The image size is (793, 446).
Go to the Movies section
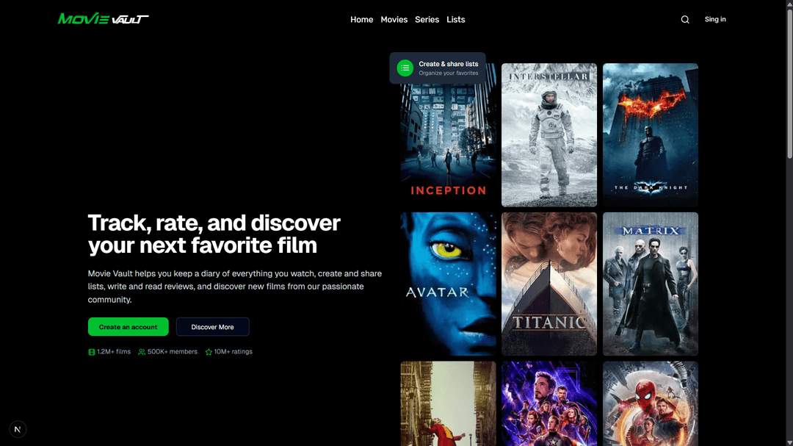pyautogui.click(x=394, y=19)
